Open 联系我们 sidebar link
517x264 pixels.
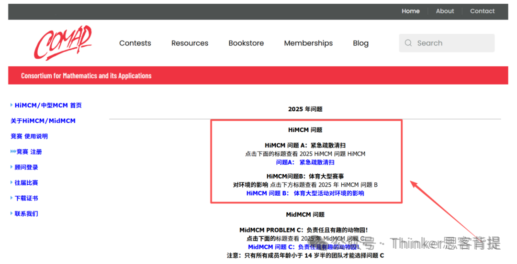26,214
